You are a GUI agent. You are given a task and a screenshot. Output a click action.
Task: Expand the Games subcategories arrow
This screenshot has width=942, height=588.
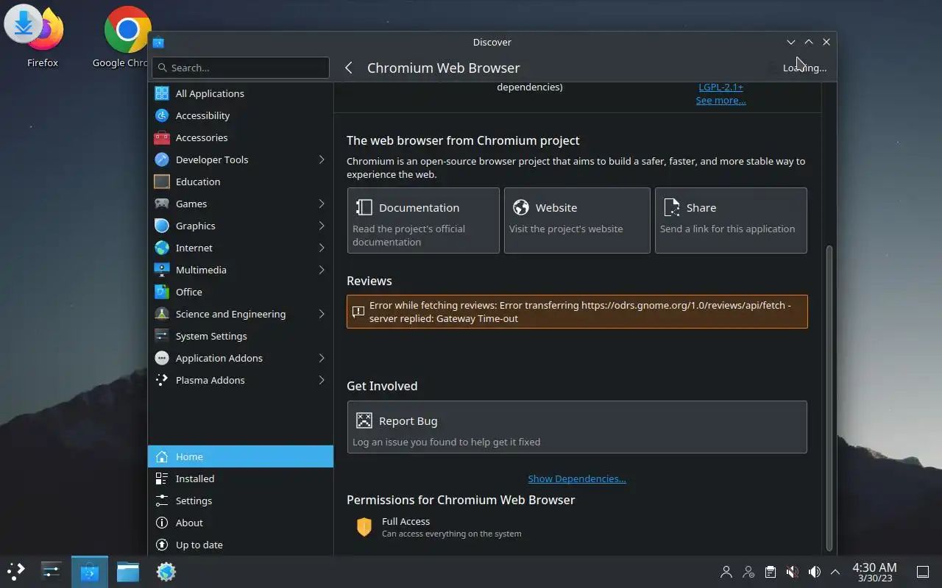[x=322, y=204]
